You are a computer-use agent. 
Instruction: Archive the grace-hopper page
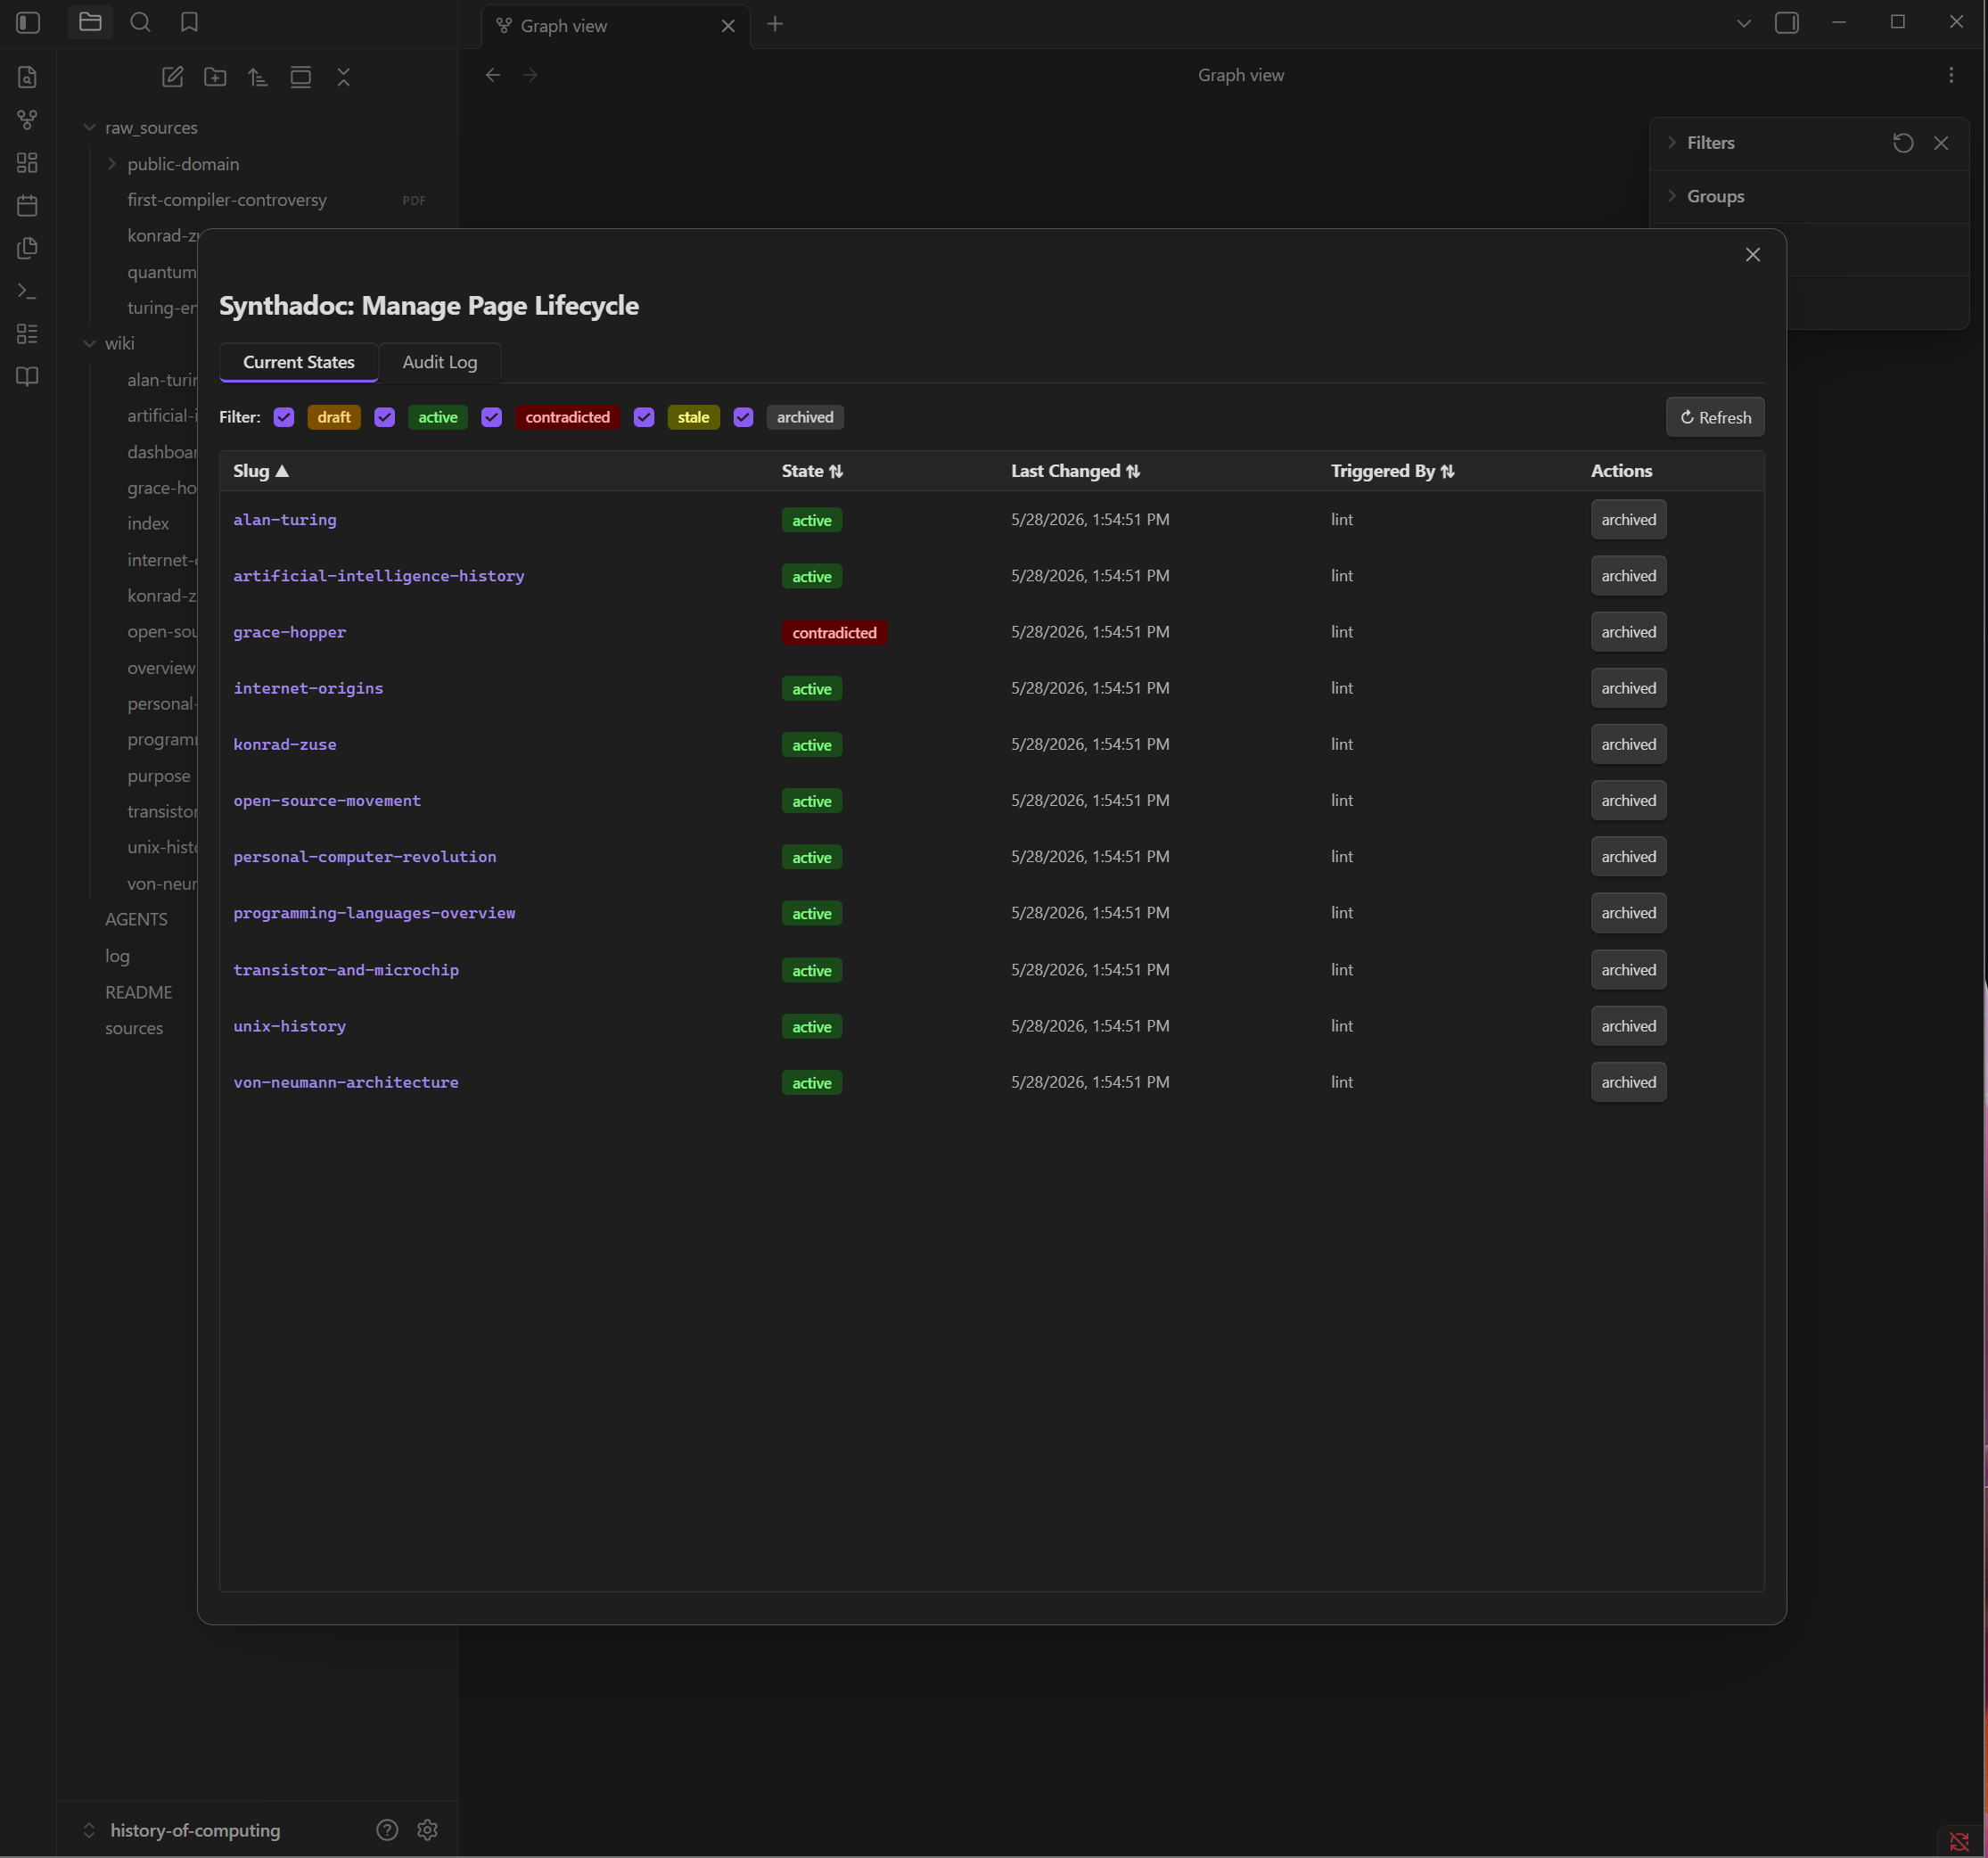click(x=1628, y=632)
